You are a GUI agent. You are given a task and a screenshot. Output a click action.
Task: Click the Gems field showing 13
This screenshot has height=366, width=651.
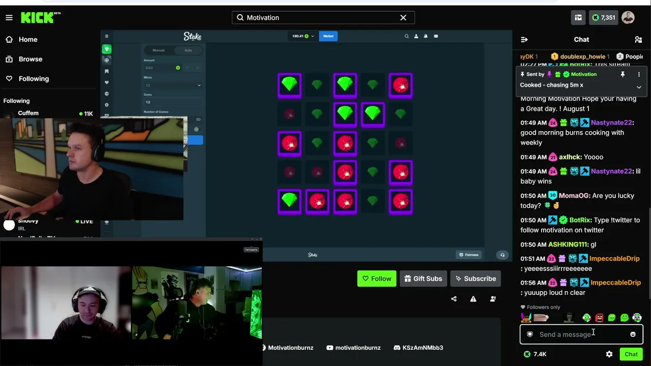(173, 102)
